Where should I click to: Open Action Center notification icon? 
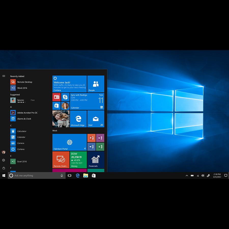226,176
